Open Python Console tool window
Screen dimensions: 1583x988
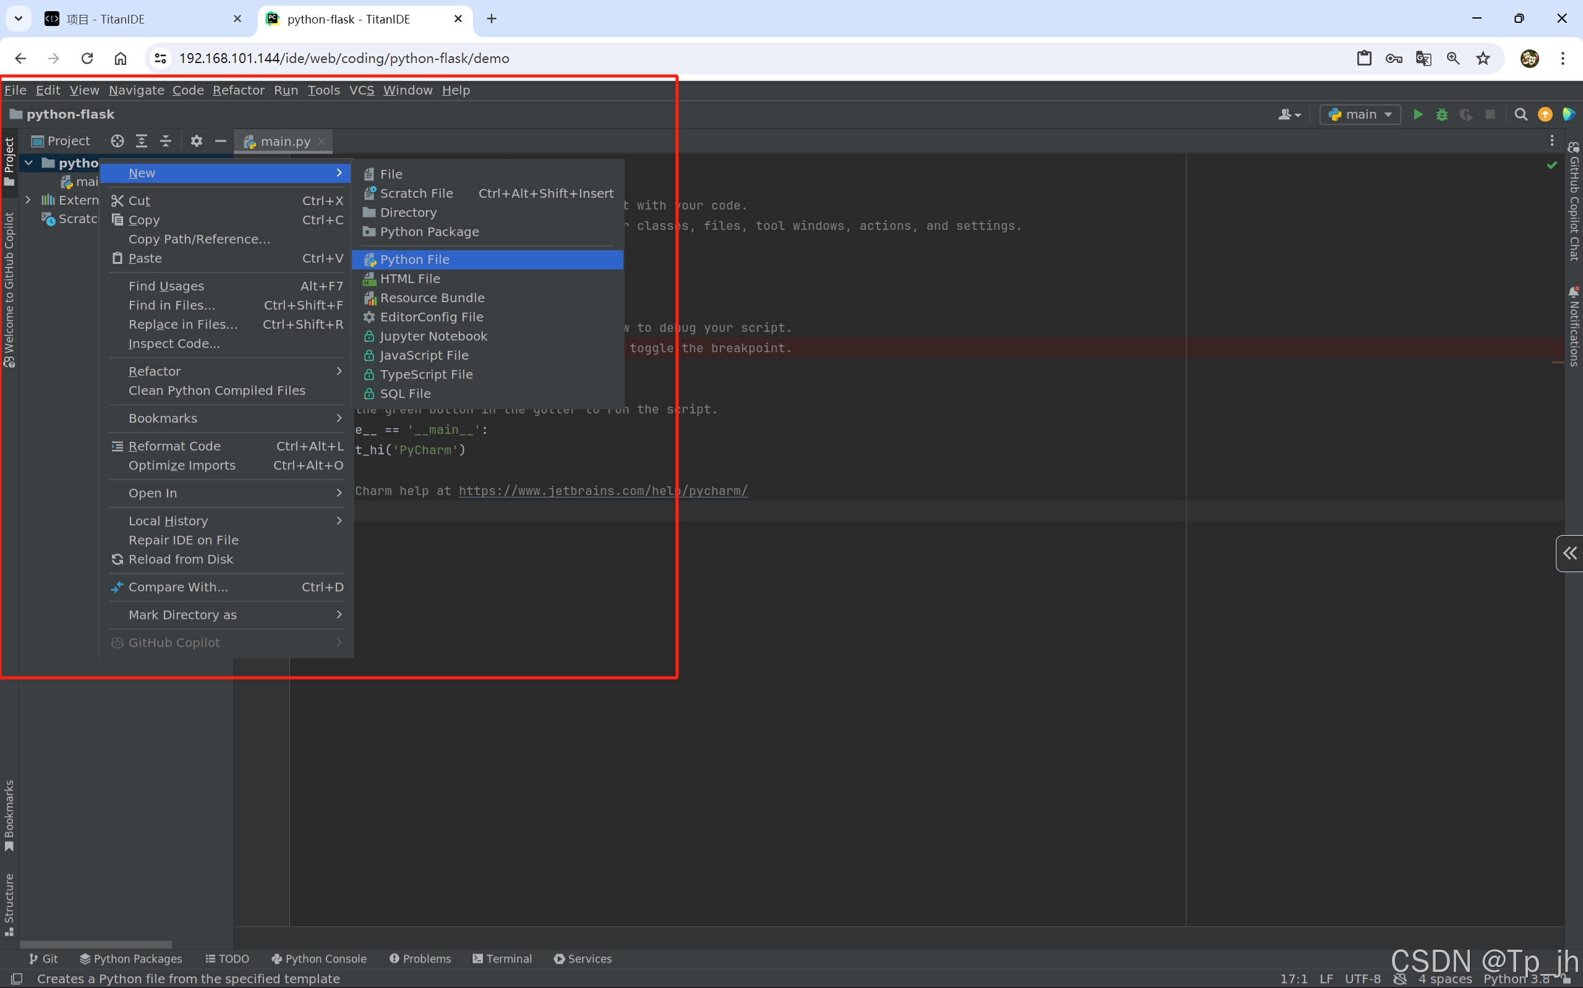[x=319, y=958]
